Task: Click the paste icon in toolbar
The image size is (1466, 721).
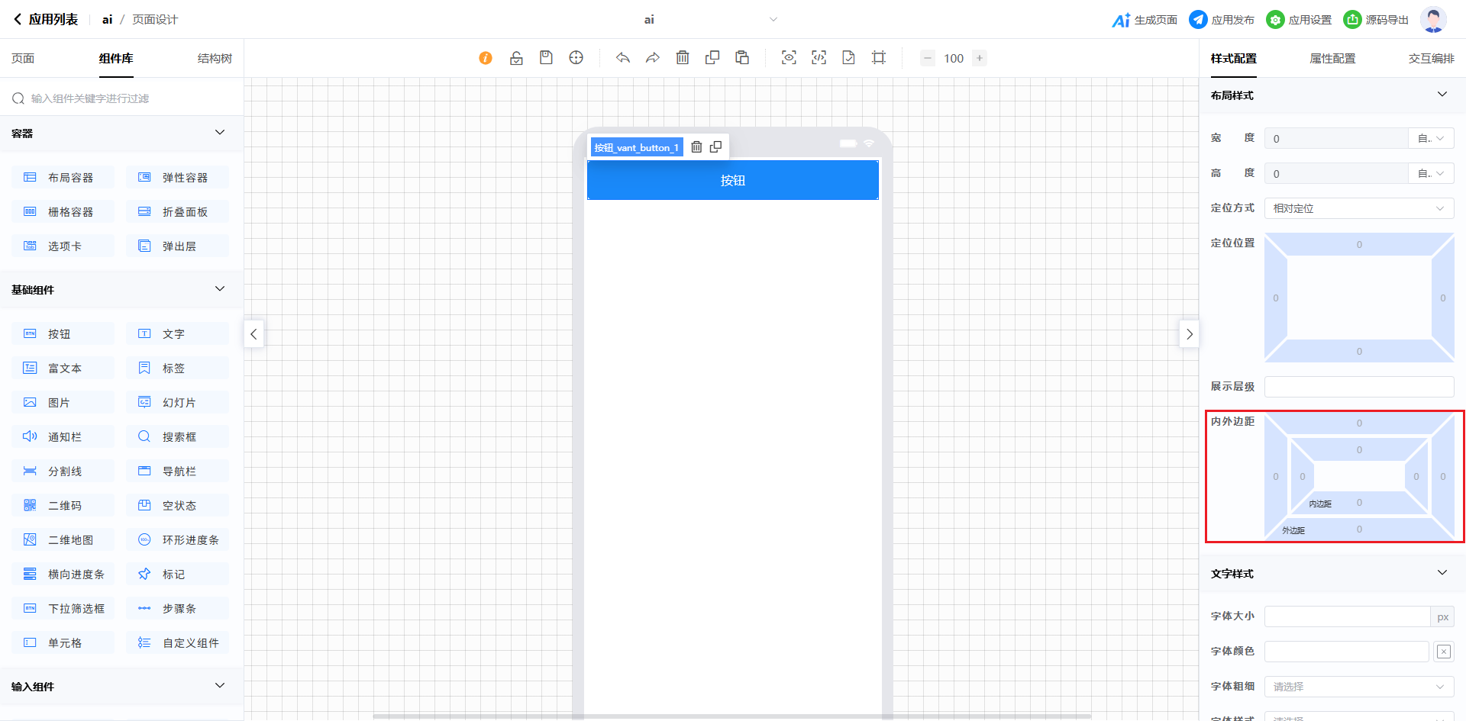Action: tap(742, 58)
